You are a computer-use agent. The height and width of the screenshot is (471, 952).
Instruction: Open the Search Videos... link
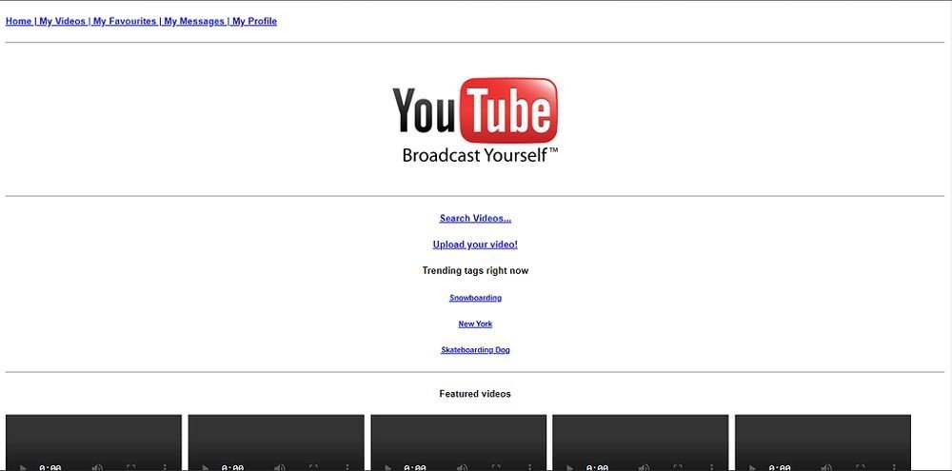(475, 219)
